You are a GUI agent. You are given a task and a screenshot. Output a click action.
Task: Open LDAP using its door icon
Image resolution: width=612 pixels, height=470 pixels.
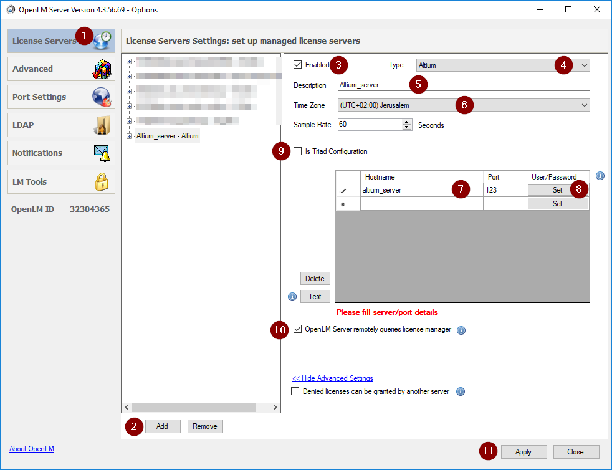[102, 125]
